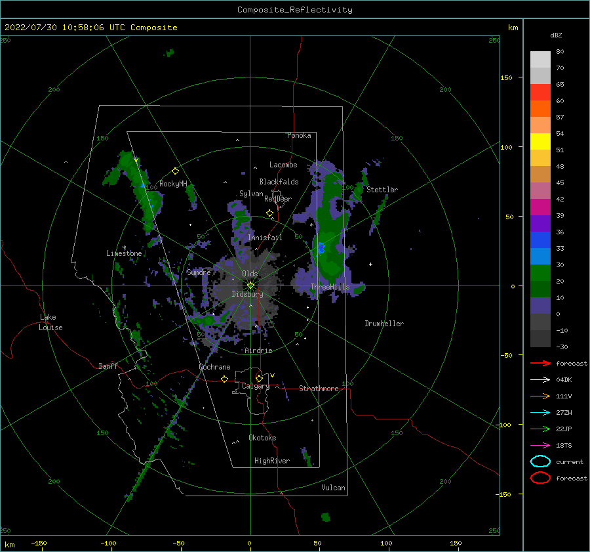
Task: Click the yellow radar-center diamond near Olds
Action: pos(250,286)
